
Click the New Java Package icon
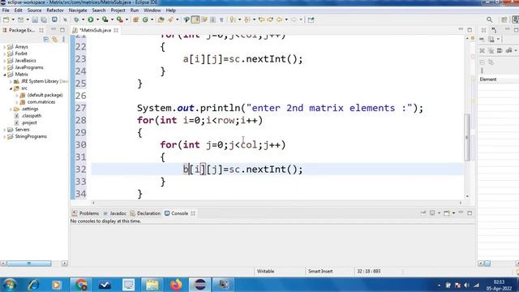tap(135, 19)
